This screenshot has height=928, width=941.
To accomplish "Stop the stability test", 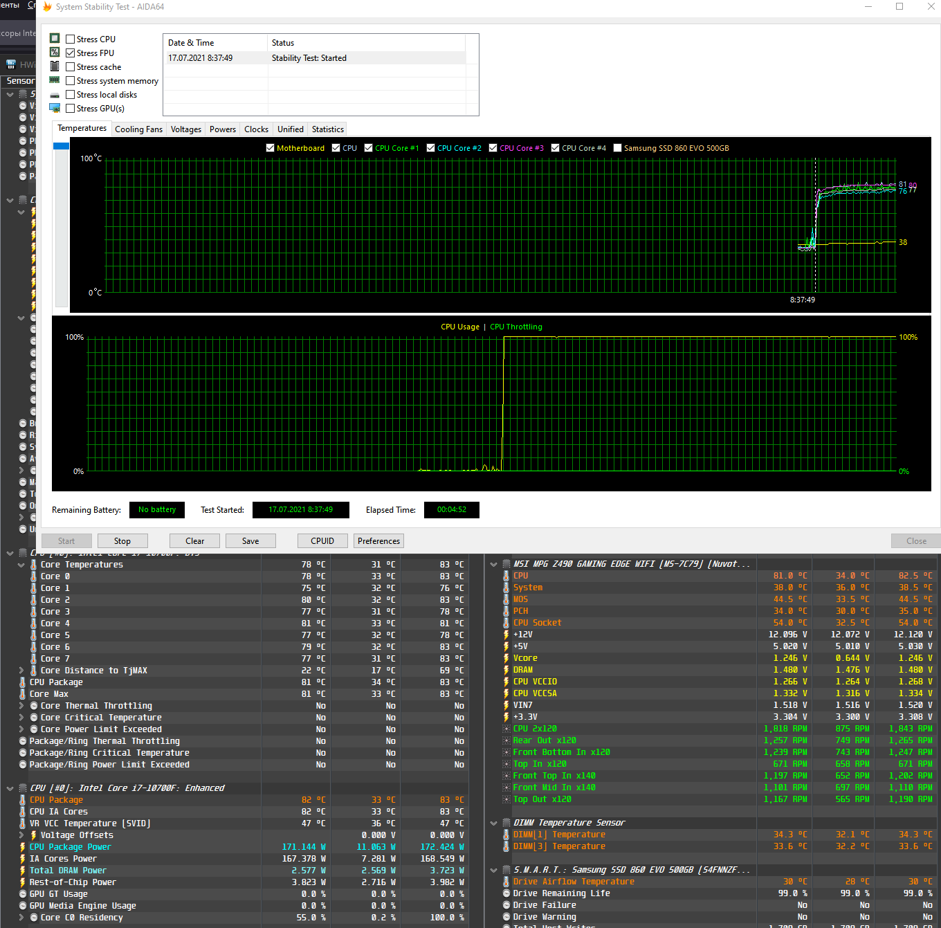I will [x=122, y=541].
